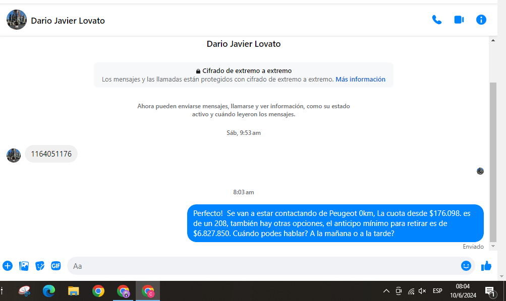506x301 pixels.
Task: Click the Sáb, 9:53 am timestamp
Action: [x=244, y=133]
